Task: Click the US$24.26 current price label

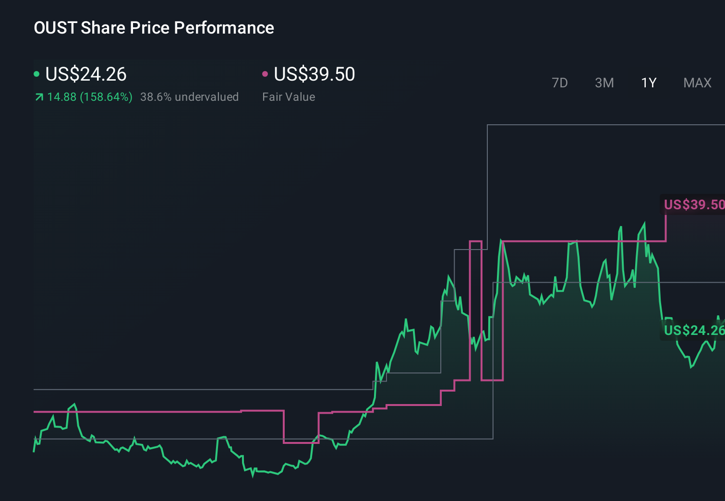Action: (x=85, y=74)
